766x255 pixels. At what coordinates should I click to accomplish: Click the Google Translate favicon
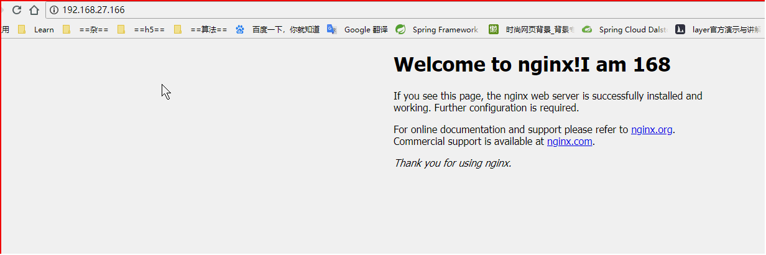(x=332, y=29)
